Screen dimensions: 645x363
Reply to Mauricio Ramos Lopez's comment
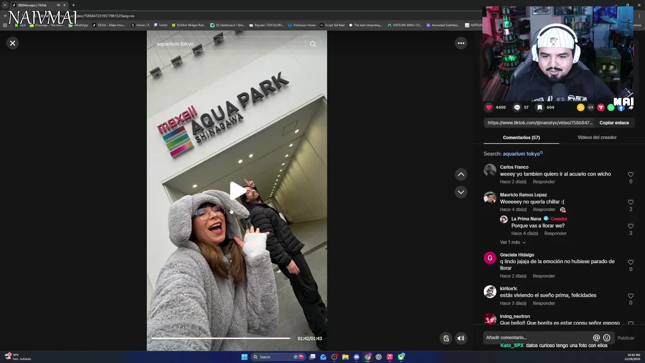point(544,210)
